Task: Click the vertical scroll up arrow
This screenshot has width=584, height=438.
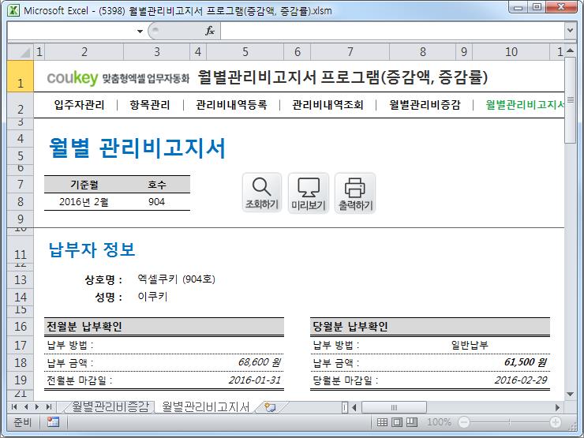Action: [571, 51]
